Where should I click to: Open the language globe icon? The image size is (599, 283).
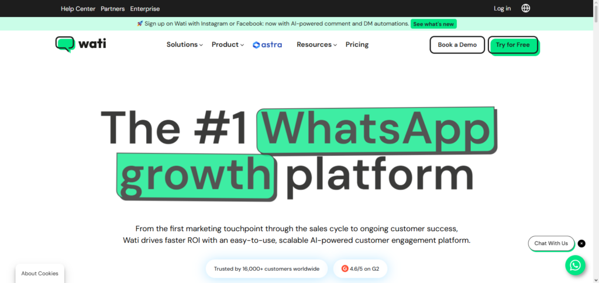[x=526, y=8]
